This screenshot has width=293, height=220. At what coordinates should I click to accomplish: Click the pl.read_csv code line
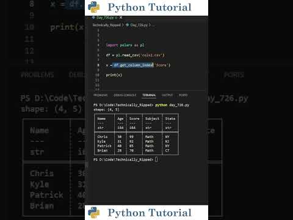[135, 55]
